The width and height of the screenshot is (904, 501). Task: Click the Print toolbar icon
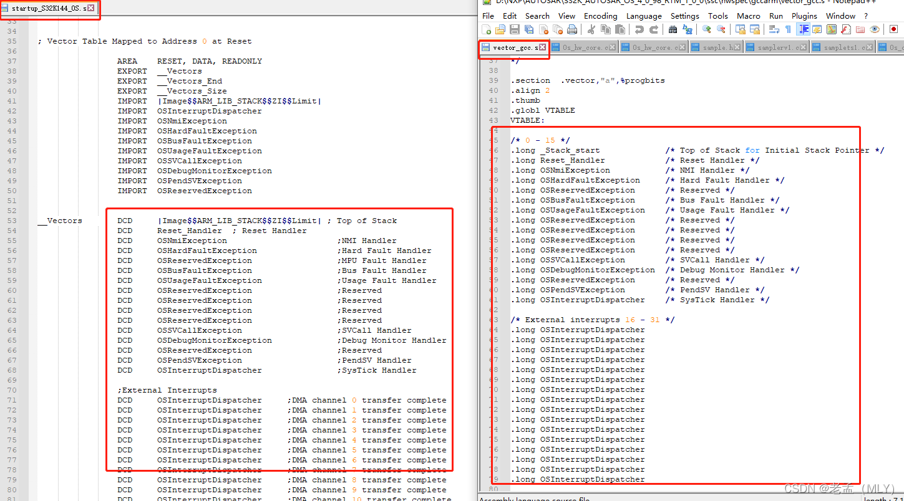pos(572,29)
